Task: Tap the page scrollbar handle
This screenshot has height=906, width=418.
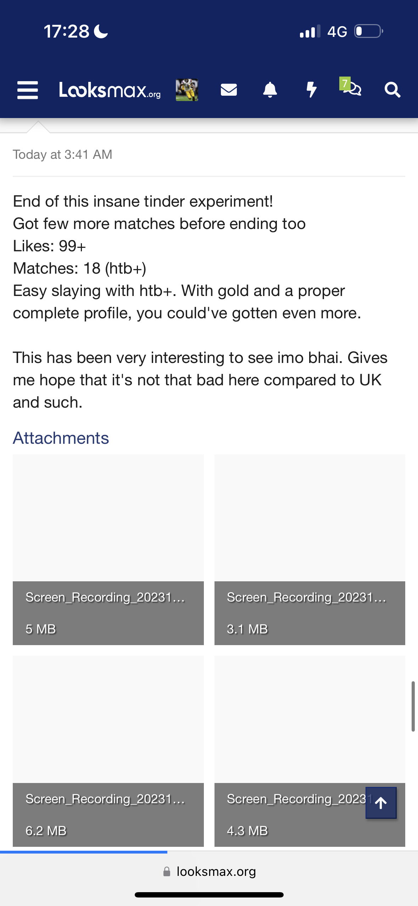Action: [413, 706]
